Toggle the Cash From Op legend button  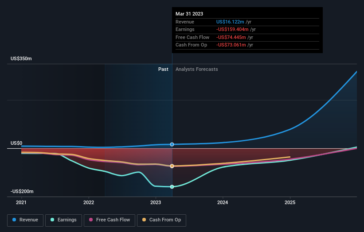(161, 220)
